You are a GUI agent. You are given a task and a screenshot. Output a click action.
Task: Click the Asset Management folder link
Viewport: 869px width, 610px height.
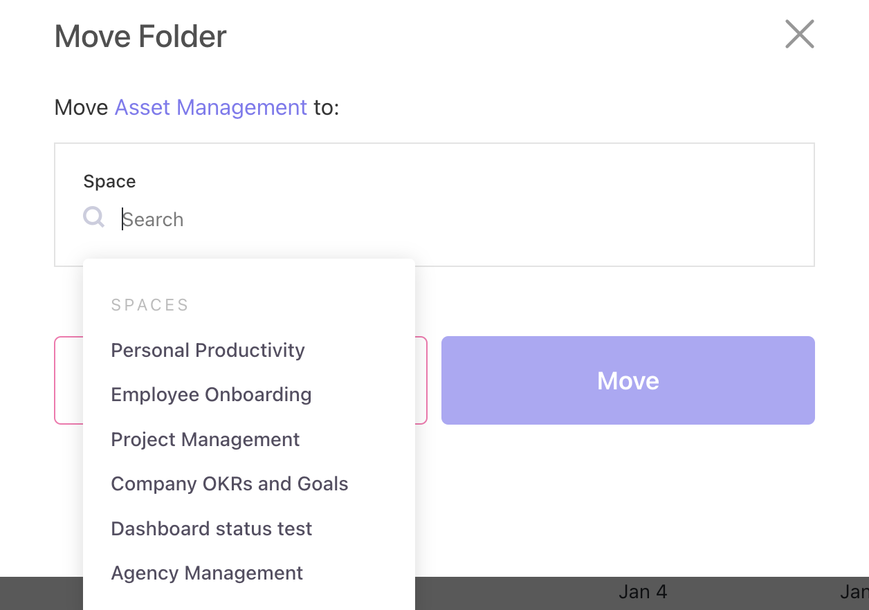pos(210,108)
